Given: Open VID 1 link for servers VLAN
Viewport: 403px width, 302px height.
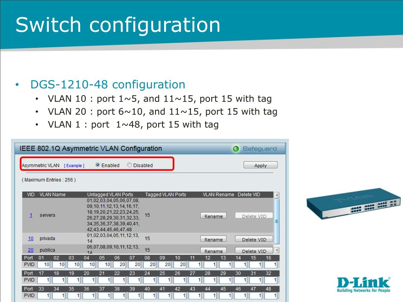Looking at the screenshot, I should pos(31,215).
